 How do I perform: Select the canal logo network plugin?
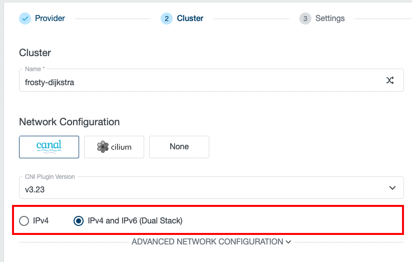(x=49, y=147)
